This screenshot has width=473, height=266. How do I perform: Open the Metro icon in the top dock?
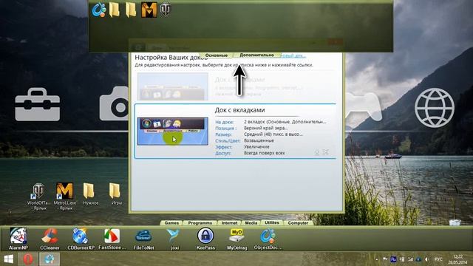[149, 10]
